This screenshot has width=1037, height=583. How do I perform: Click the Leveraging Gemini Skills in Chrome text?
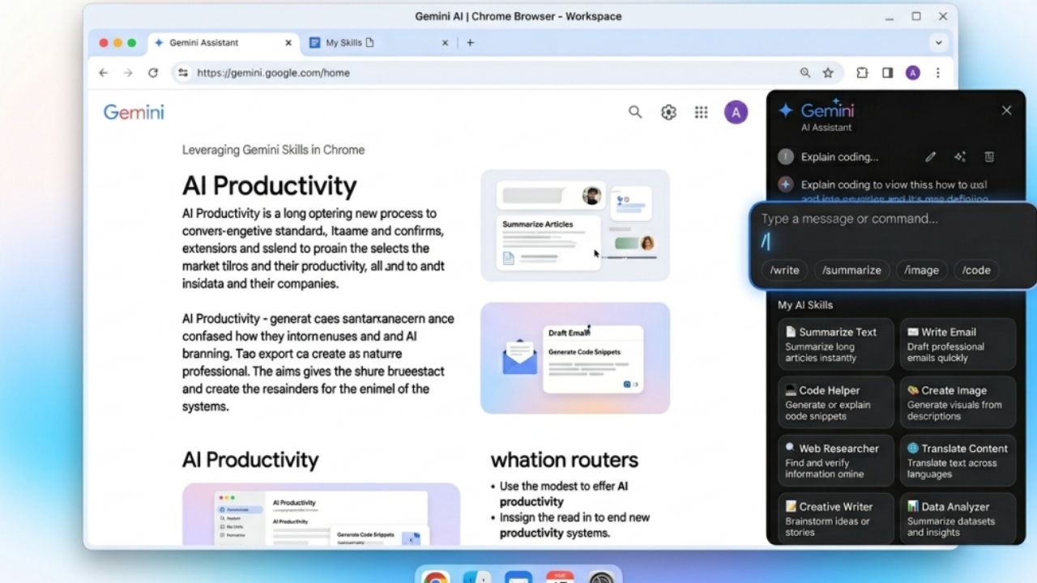(273, 150)
